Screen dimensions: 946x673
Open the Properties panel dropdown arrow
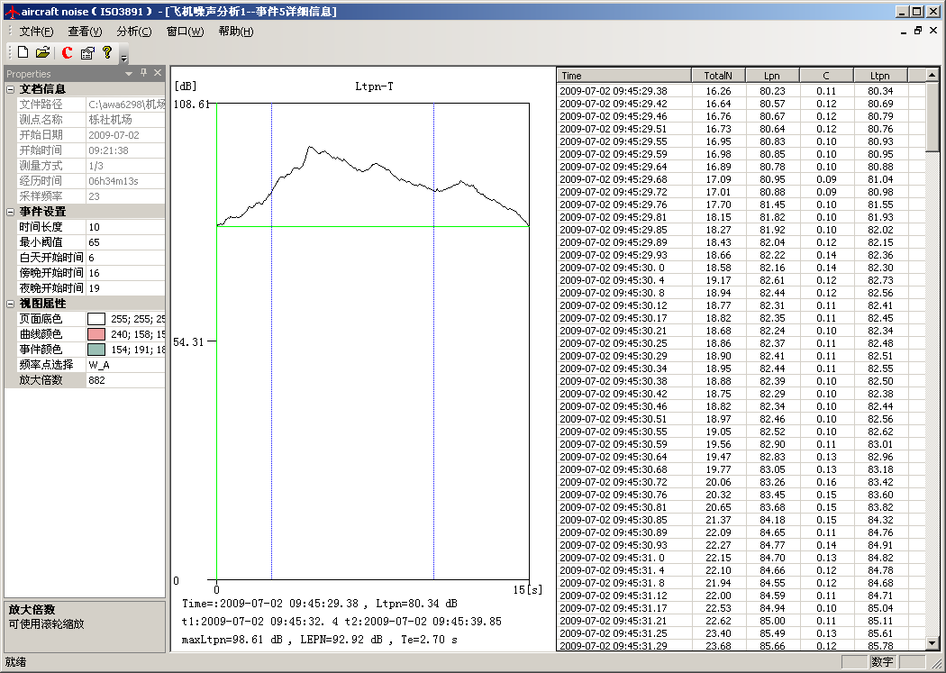[x=129, y=73]
